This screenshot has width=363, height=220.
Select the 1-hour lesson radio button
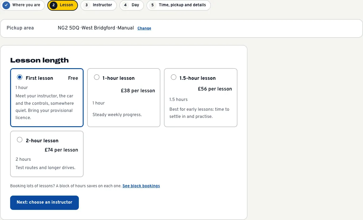96,77
